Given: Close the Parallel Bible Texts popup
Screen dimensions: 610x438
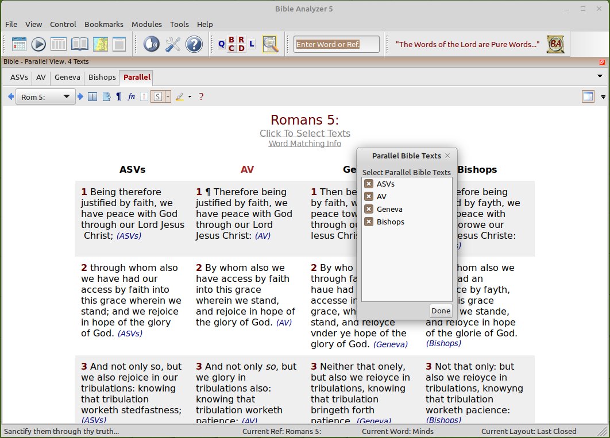Looking at the screenshot, I should tap(447, 156).
